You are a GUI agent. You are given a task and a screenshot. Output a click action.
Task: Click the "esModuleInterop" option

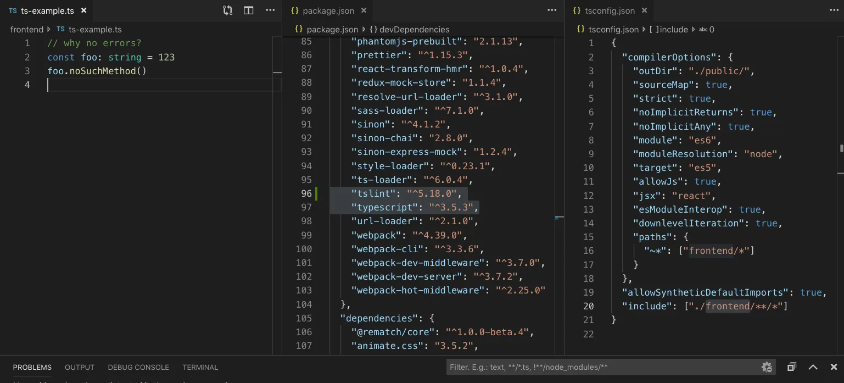tap(699, 209)
